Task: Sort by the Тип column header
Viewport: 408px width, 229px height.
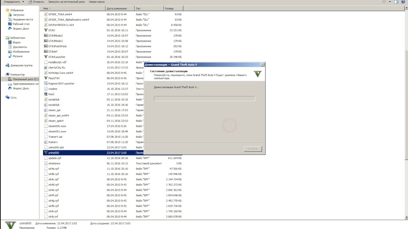Action: [x=149, y=9]
